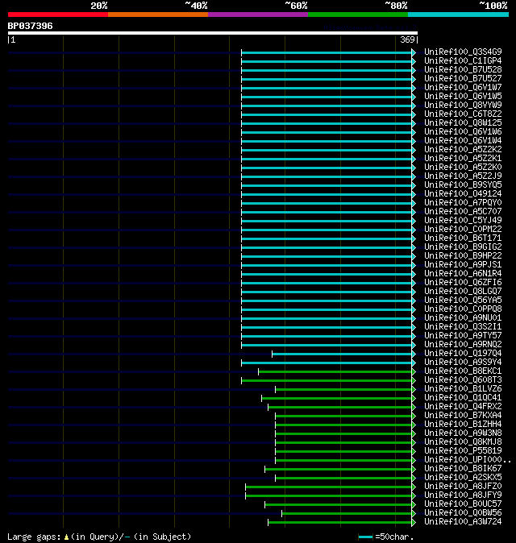Click the UniRef100_Q4FRX2 label
Image resolution: width=516 pixels, height=543 pixels.
click(463, 406)
